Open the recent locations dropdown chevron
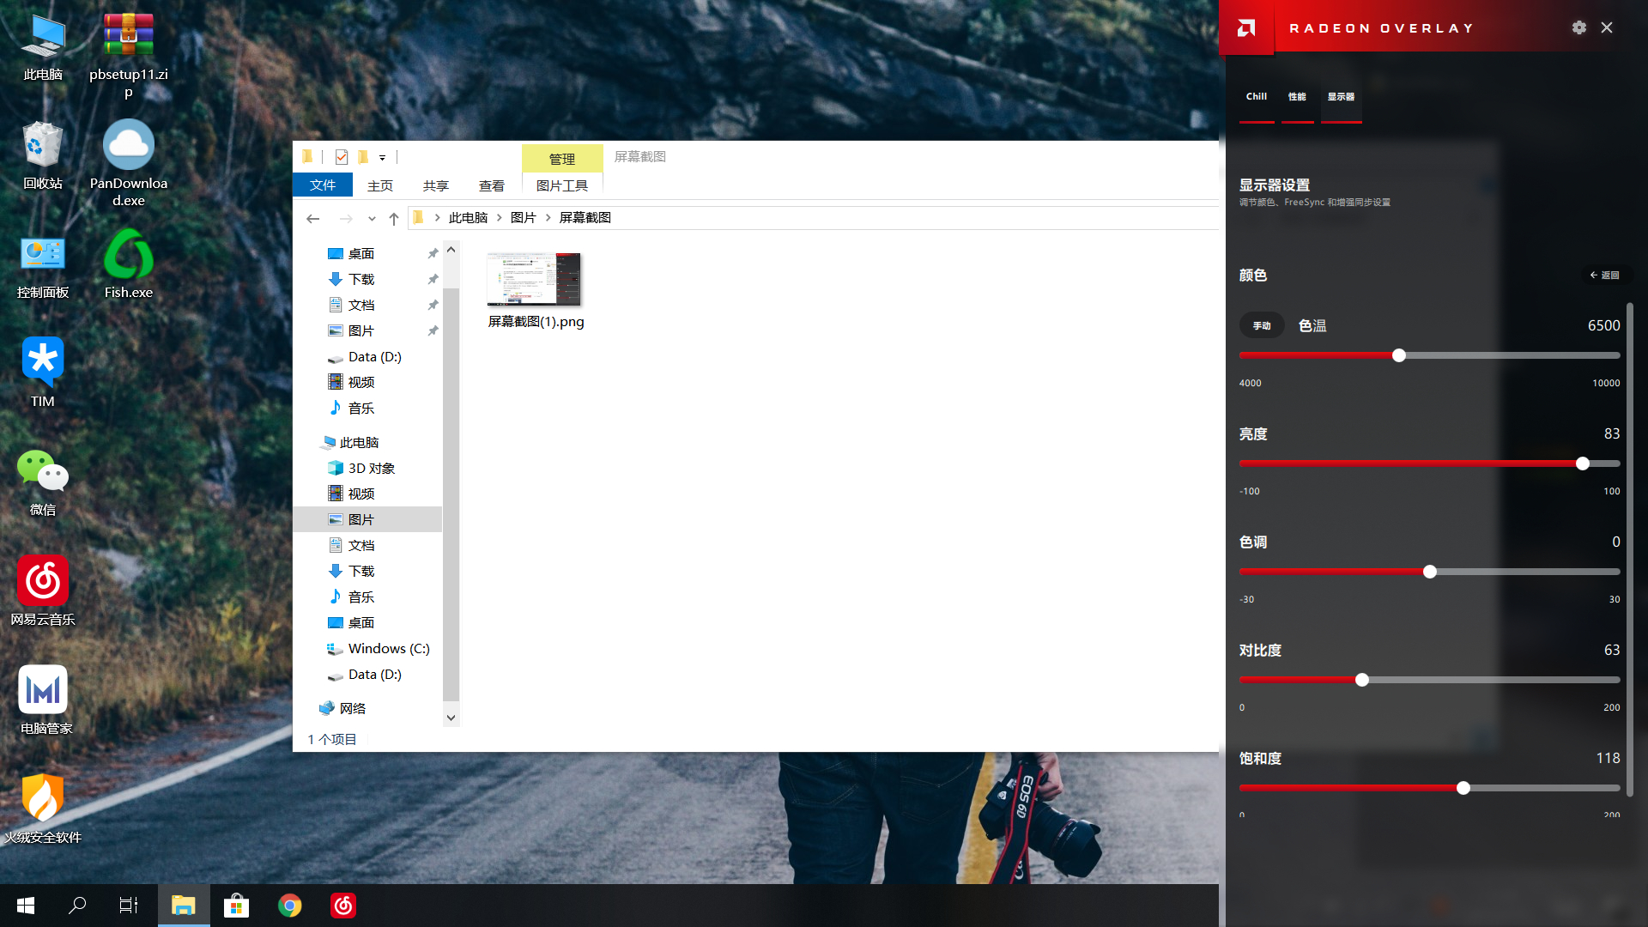 (x=372, y=218)
